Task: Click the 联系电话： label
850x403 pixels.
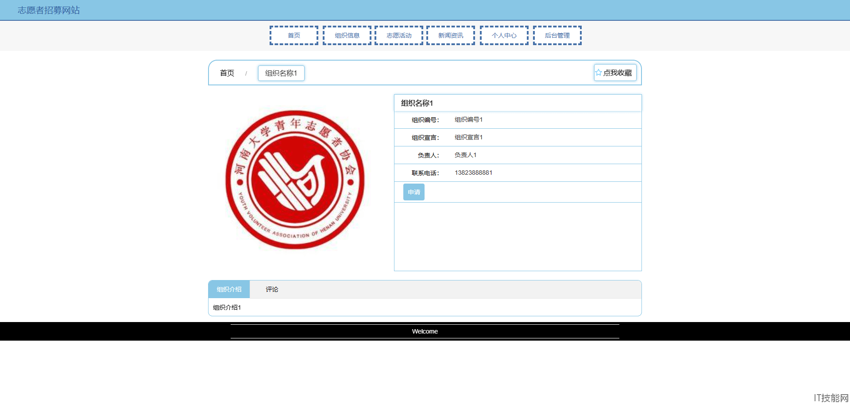Action: (x=425, y=173)
